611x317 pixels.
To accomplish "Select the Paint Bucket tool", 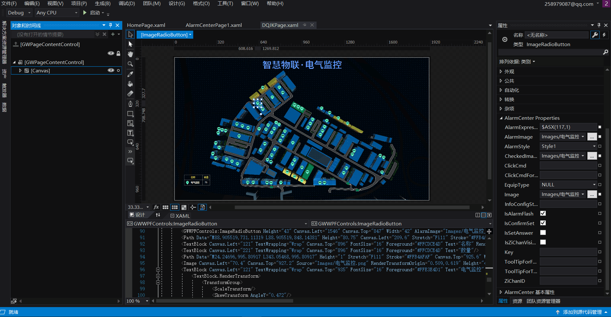I will click(x=130, y=84).
